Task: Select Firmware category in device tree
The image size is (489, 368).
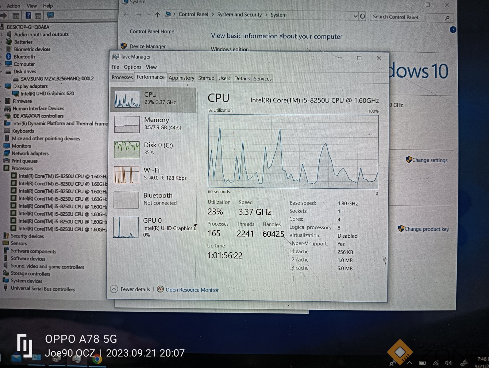Action: pos(22,101)
